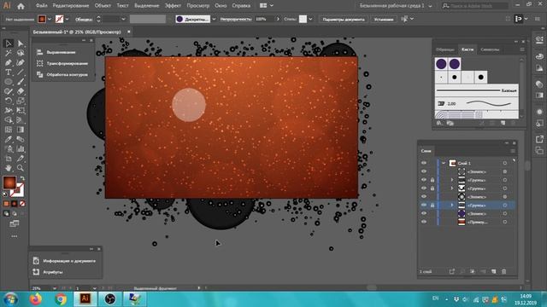Select the Paintbrush tool
547x307 pixels.
pos(21,82)
